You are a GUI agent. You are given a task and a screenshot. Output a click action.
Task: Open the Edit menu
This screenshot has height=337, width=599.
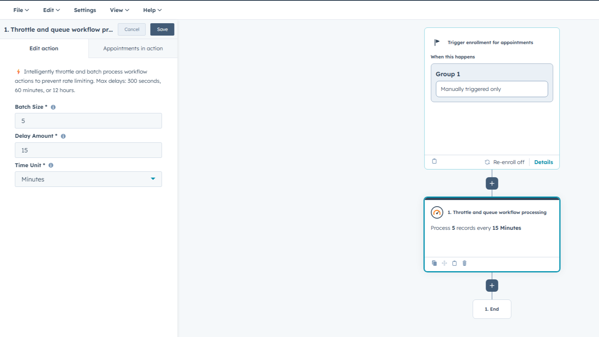click(51, 10)
